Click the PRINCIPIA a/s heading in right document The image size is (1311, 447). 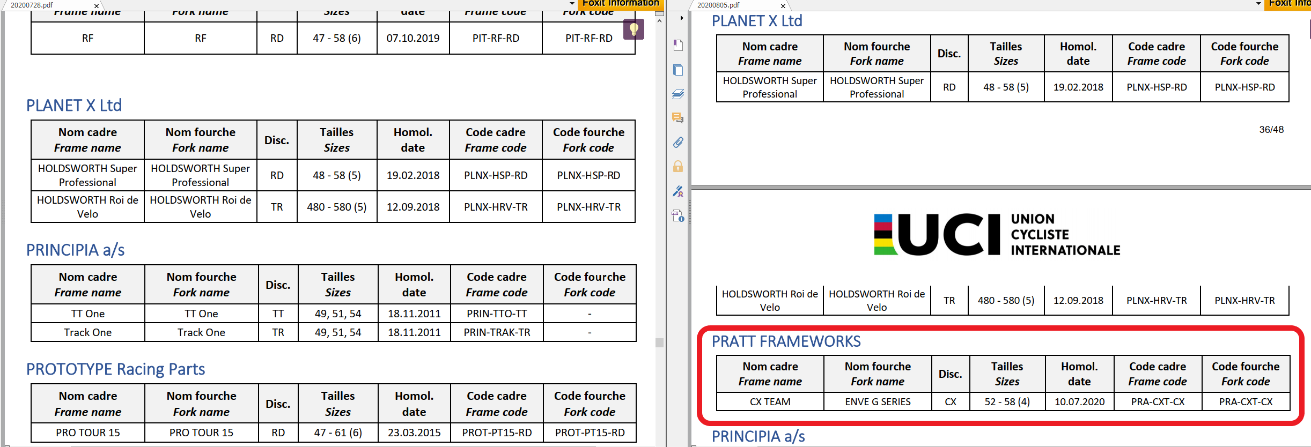[758, 436]
